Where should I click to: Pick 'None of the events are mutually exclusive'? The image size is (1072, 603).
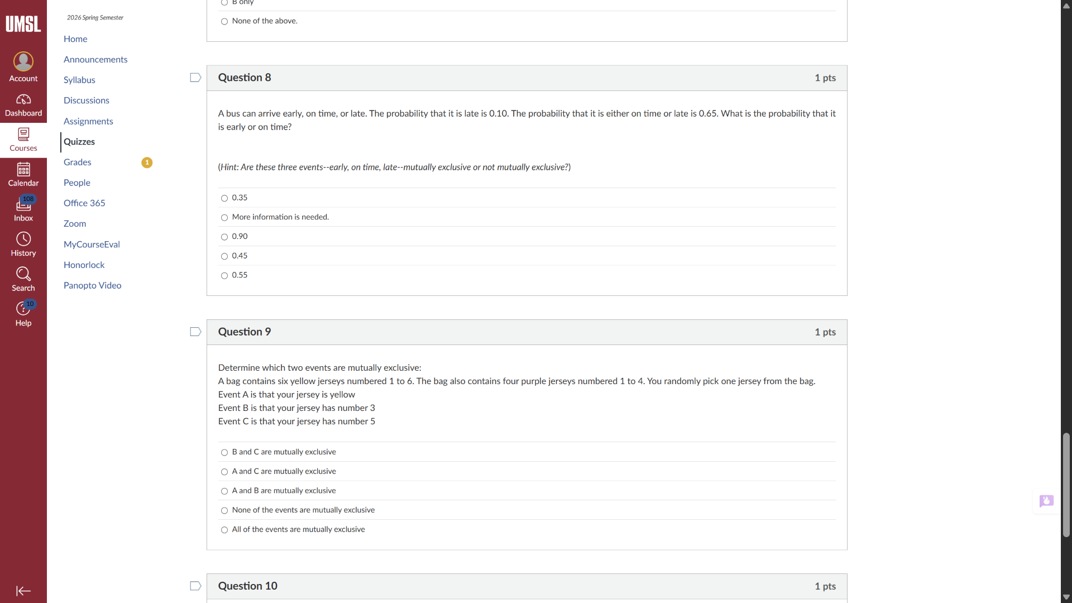click(x=224, y=511)
